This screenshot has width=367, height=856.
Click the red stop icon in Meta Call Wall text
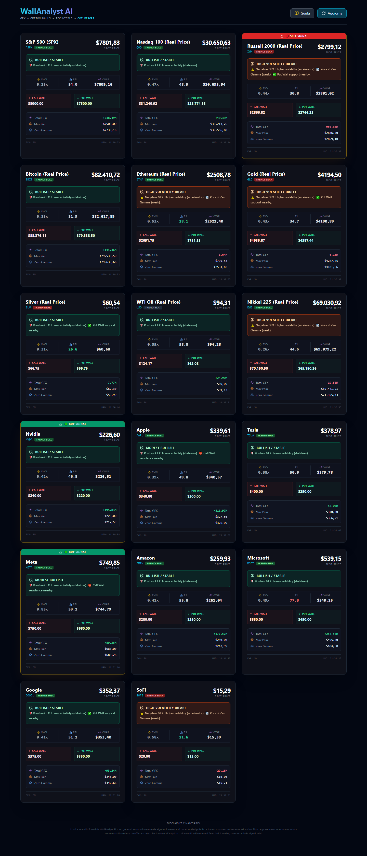pos(90,585)
